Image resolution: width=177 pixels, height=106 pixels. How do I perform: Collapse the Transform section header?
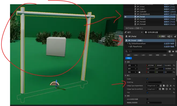126,62
